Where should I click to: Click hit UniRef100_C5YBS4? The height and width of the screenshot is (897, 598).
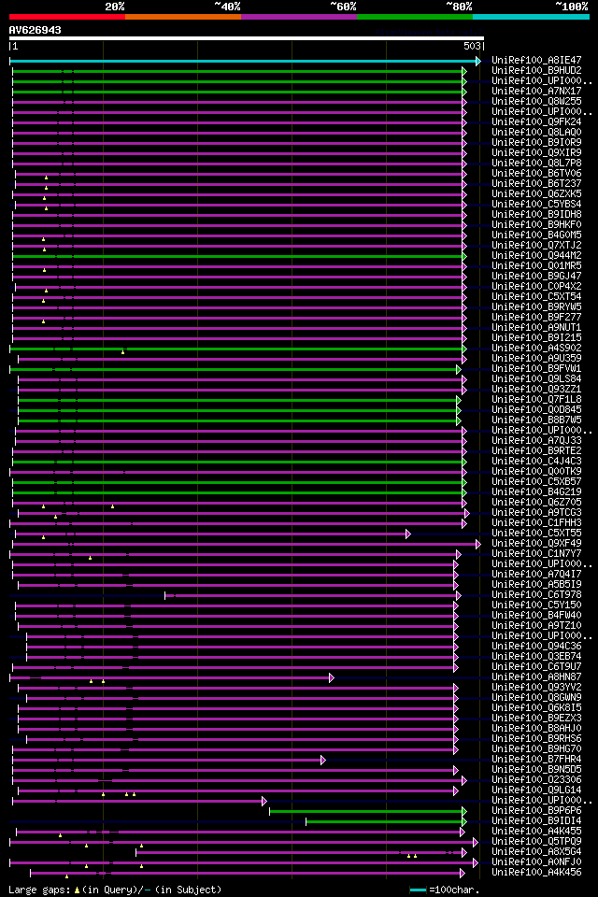(536, 205)
